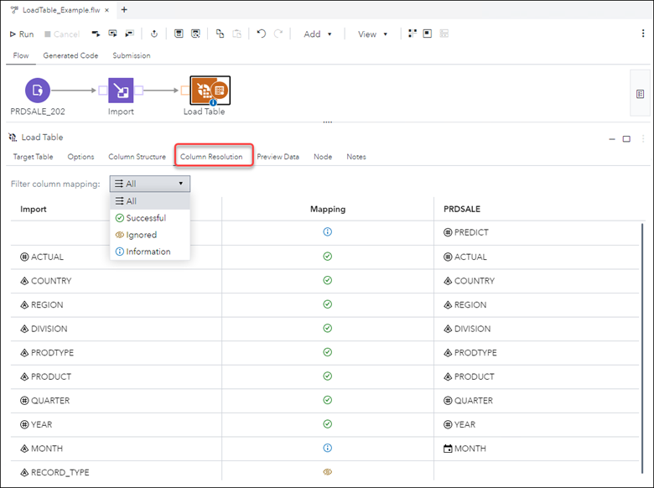Image resolution: width=654 pixels, height=488 pixels.
Task: Collapse the Filter column mapping dropdown
Action: click(x=150, y=184)
